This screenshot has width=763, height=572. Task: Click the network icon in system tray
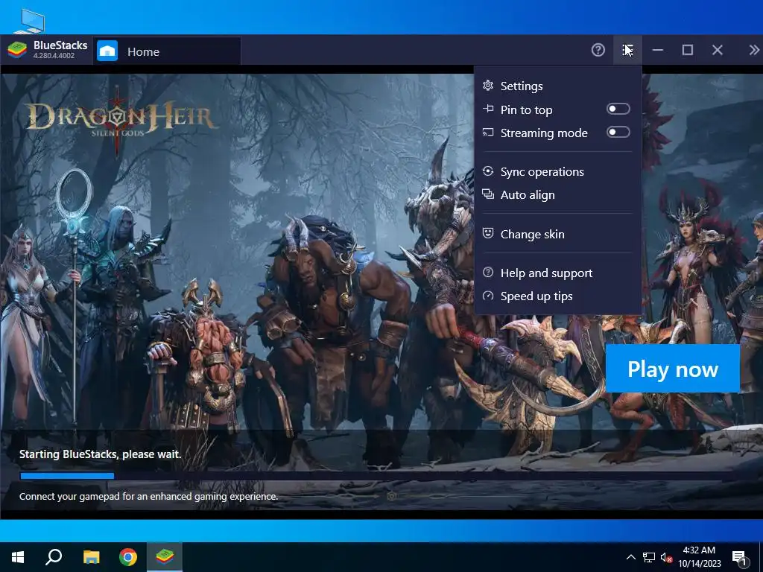(649, 557)
